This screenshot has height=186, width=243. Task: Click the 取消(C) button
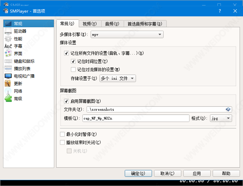168,173
